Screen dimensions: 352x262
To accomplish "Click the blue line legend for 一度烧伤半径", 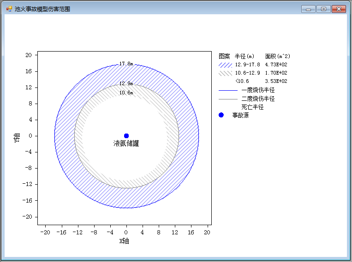I will 228,90.
